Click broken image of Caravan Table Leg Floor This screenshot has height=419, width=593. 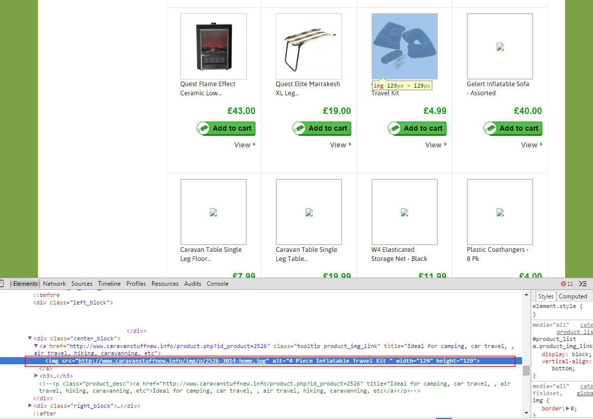[x=214, y=212]
